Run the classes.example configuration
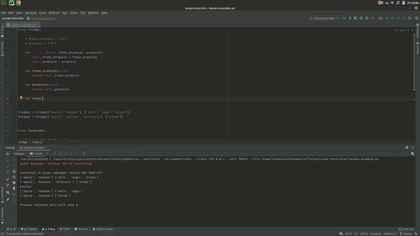The image size is (420, 236). (x=344, y=18)
